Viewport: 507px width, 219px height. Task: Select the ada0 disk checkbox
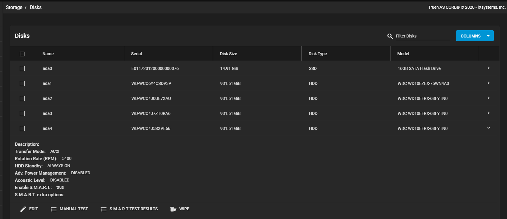coord(22,69)
